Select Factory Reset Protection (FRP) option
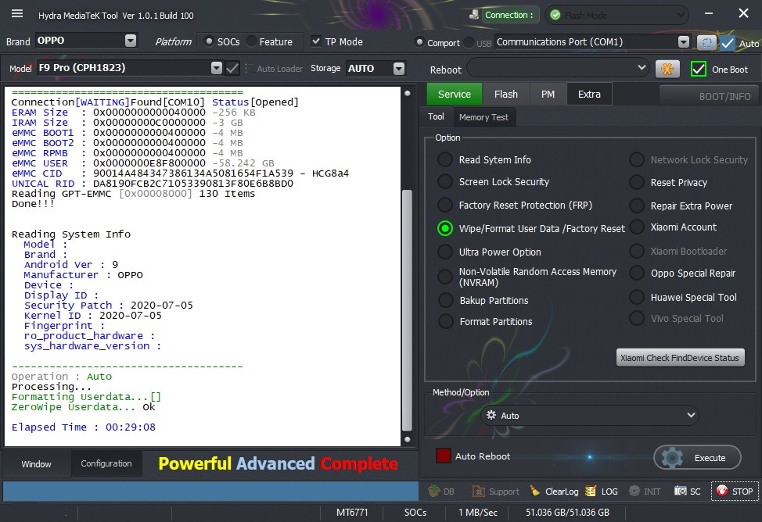762x522 pixels. [445, 206]
